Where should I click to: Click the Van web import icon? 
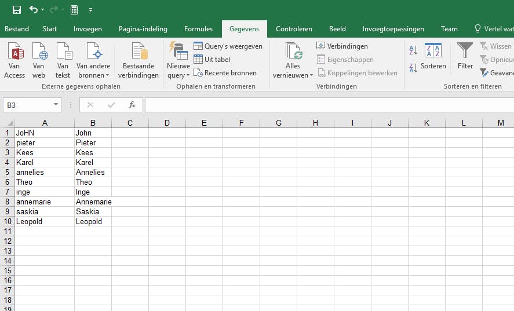(39, 61)
